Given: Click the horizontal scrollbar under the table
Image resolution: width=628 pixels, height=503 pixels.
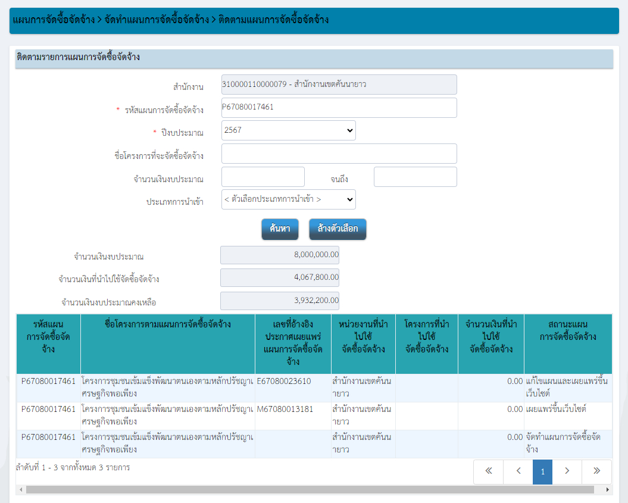Looking at the screenshot, I should coord(310,489).
